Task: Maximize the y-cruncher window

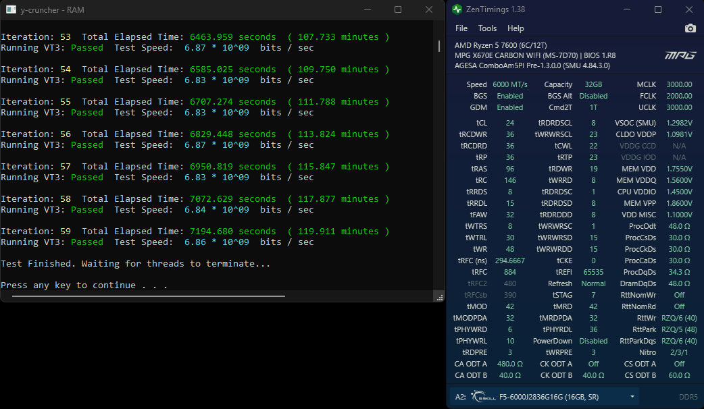Action: pyautogui.click(x=398, y=9)
